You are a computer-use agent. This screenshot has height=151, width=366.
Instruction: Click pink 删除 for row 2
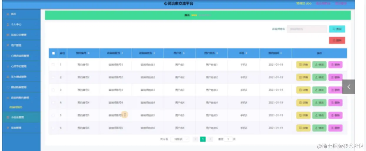pos(335,77)
